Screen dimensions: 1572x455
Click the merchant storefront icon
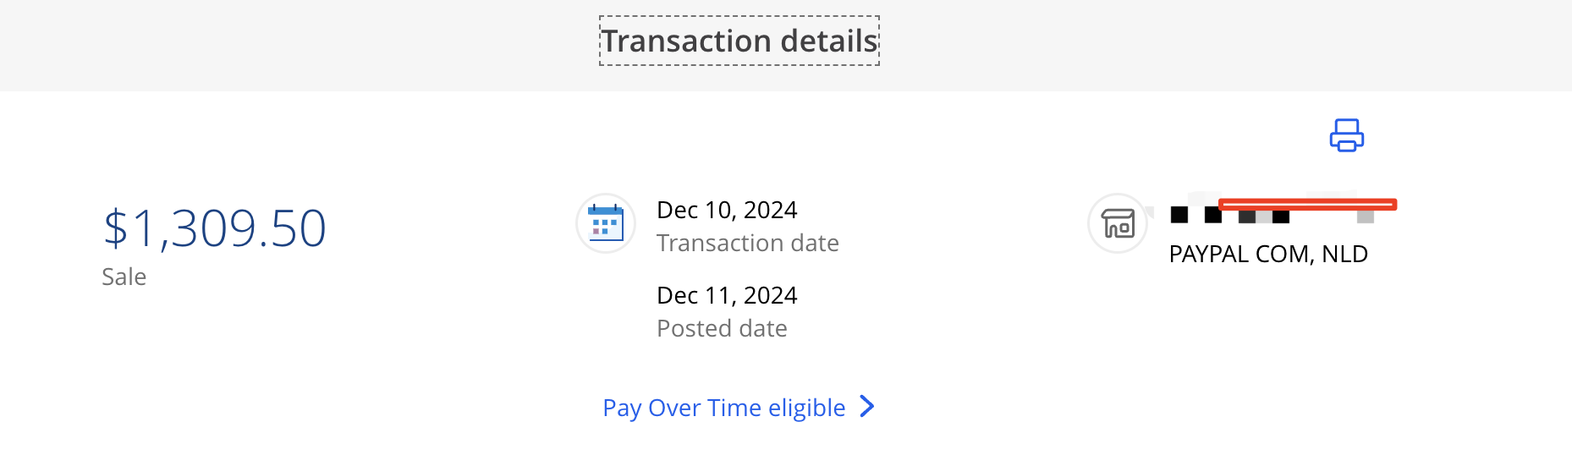point(1118,224)
